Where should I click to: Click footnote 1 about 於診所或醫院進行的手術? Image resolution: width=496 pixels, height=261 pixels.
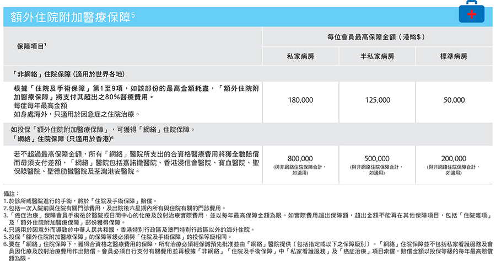tap(80, 201)
